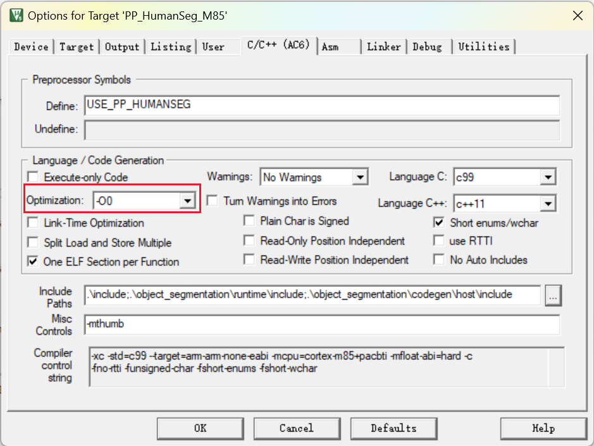Viewport: 594px width, 446px height.
Task: Reset with the Defaults button
Action: coord(393,428)
